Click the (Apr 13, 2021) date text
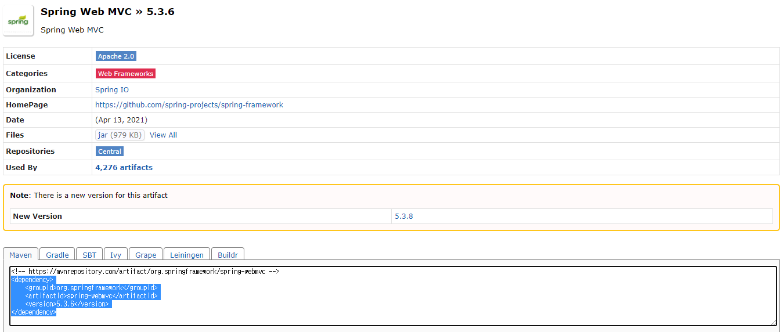Screen dimensions: 780x332 pyautogui.click(x=121, y=120)
